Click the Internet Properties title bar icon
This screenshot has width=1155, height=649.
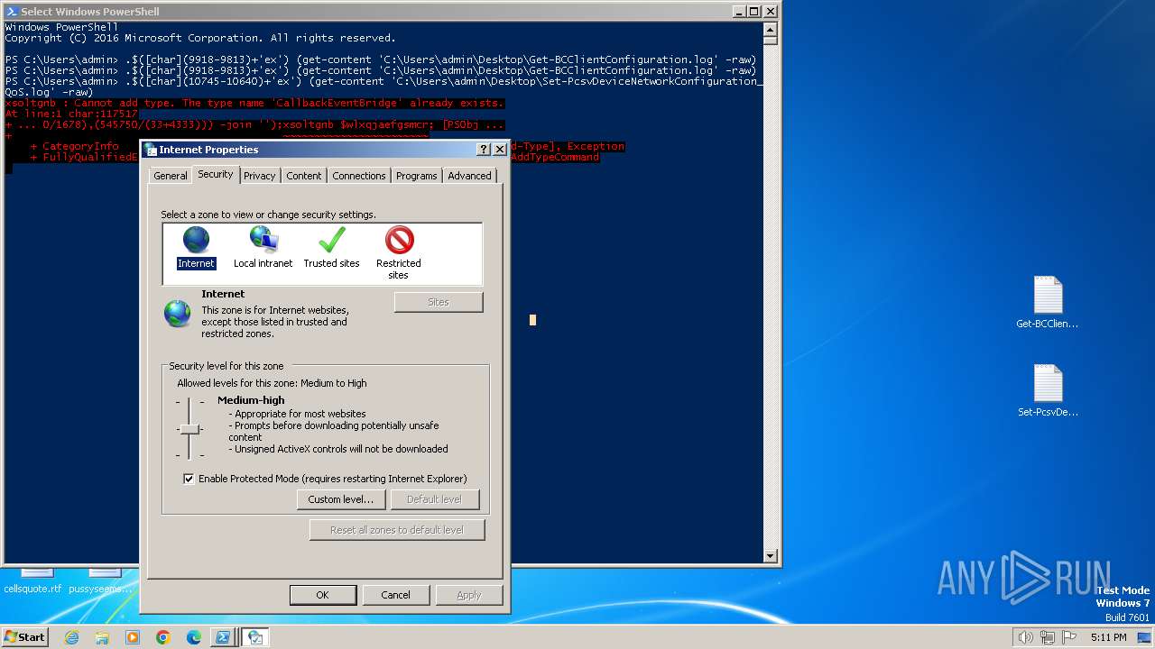(x=151, y=150)
